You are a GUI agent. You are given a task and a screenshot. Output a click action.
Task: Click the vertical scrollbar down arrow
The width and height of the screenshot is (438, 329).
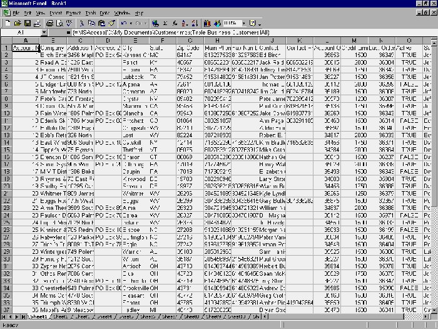click(x=434, y=310)
